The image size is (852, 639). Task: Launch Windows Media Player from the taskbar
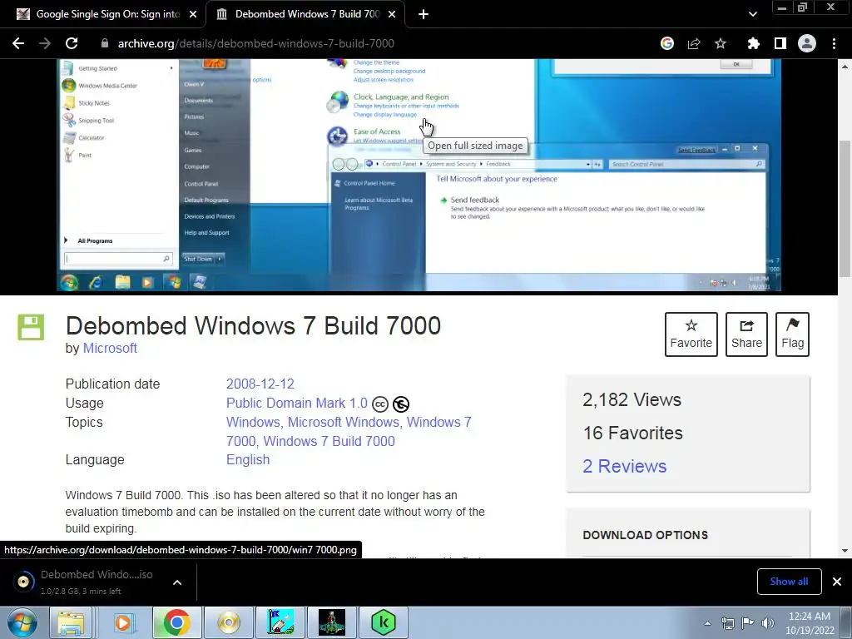(x=123, y=622)
